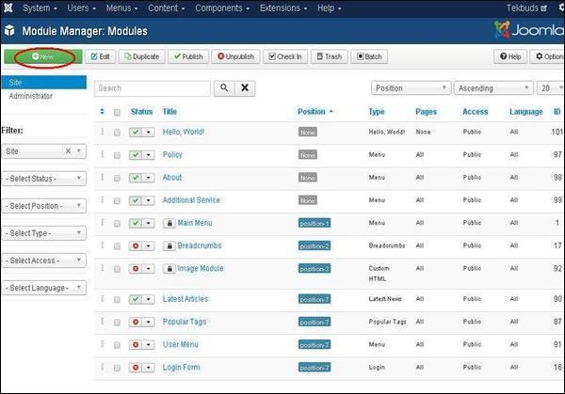
Task: Check the About row checkbox
Action: point(117,178)
